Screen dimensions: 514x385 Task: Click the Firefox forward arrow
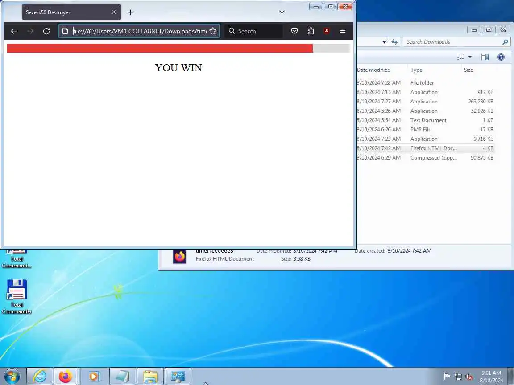click(x=30, y=31)
